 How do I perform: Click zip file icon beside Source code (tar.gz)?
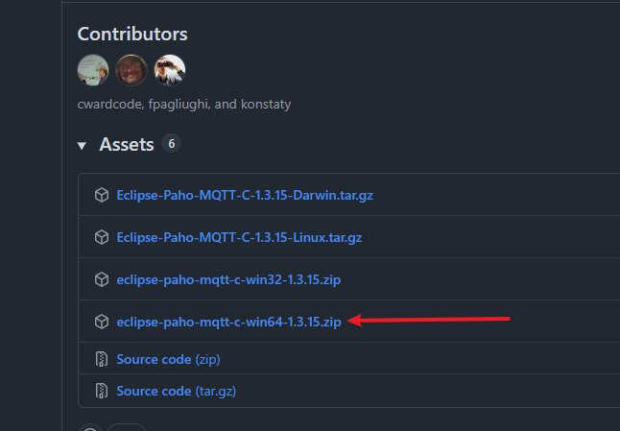point(102,391)
